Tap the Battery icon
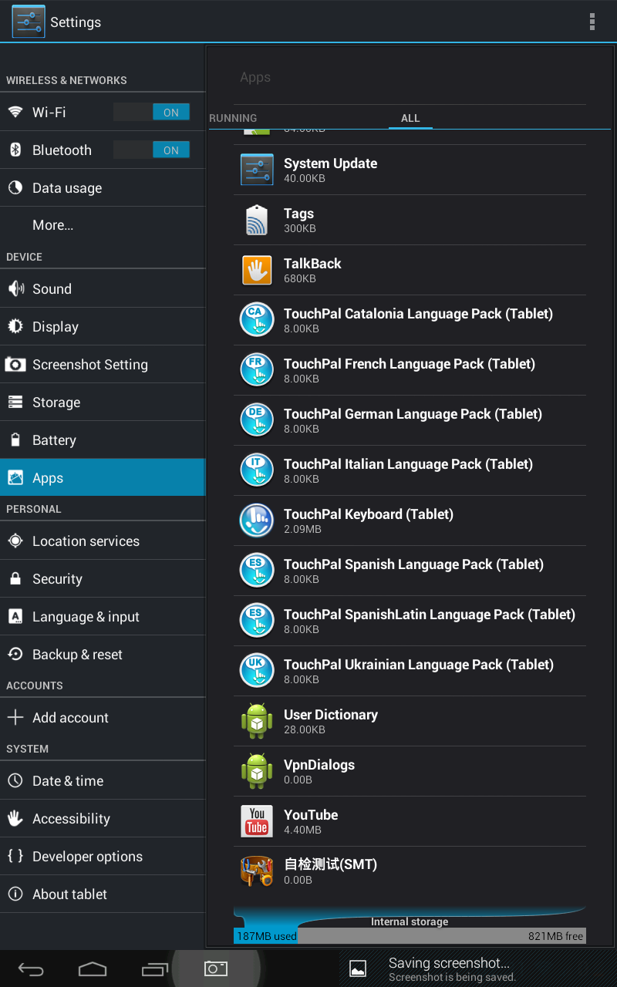The width and height of the screenshot is (617, 987). pos(15,440)
